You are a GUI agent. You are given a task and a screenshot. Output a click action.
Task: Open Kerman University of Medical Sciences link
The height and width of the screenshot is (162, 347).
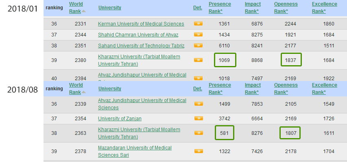click(x=141, y=24)
